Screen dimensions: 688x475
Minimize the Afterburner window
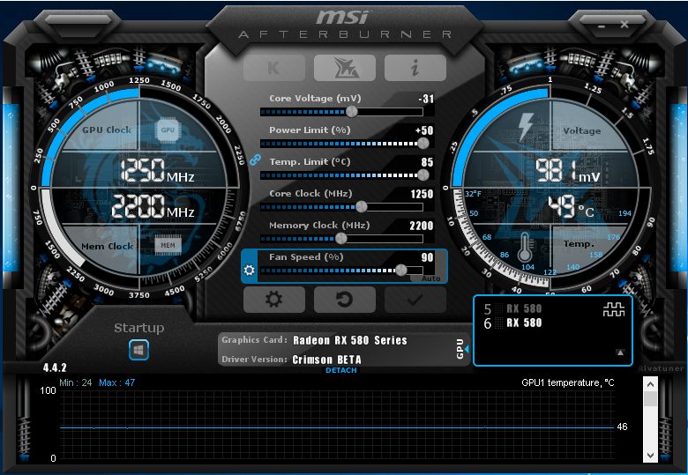pos(602,26)
